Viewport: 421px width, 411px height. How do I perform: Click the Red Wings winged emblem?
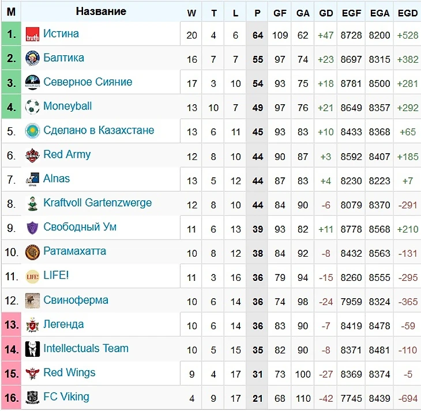[x=32, y=373]
